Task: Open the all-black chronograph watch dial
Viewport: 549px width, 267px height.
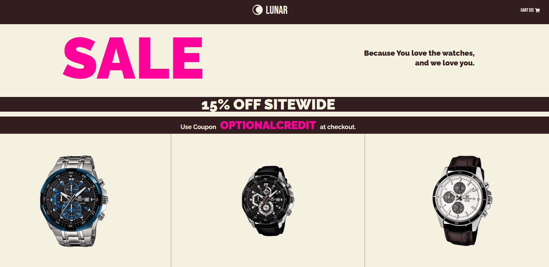Action: pos(266,199)
